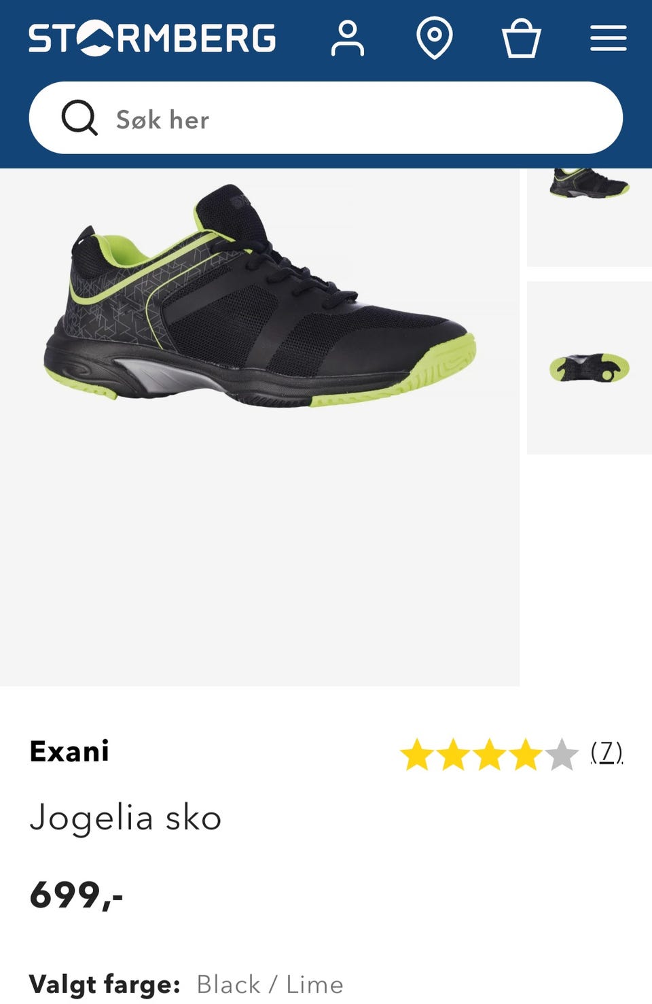Click the middle gold rating star
Screen dimensions: 652x1004
click(490, 755)
